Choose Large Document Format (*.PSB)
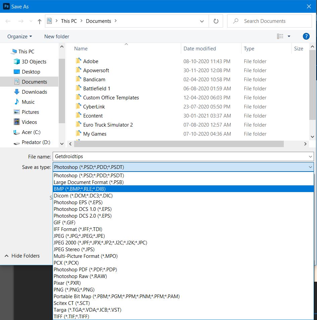 point(183,182)
